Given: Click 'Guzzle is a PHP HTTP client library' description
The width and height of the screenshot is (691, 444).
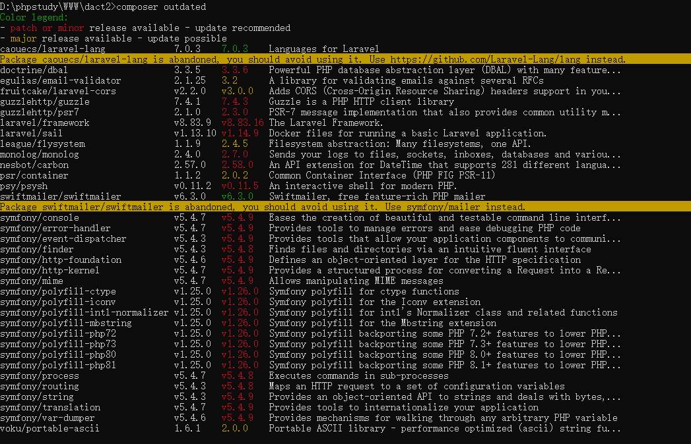Looking at the screenshot, I should tap(362, 101).
